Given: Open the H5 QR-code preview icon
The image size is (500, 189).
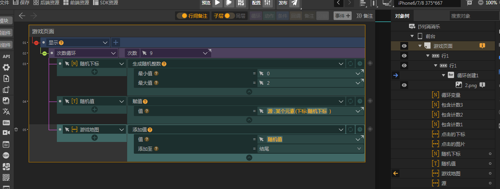Looking at the screenshot, I should [x=241, y=3].
